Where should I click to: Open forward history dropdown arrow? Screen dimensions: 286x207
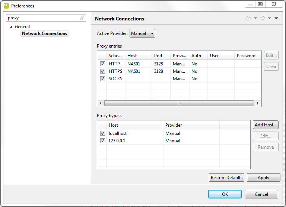tap(269, 18)
